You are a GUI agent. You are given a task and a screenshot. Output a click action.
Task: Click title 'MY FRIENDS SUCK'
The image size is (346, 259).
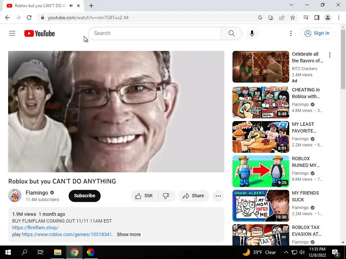click(305, 196)
